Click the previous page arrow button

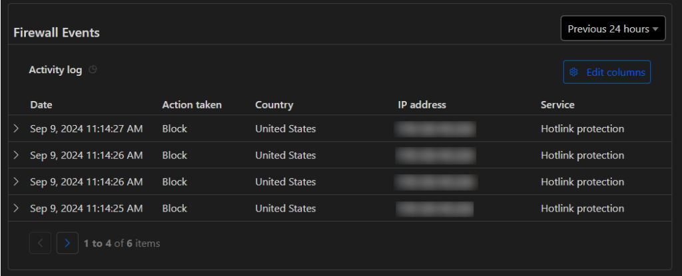41,243
